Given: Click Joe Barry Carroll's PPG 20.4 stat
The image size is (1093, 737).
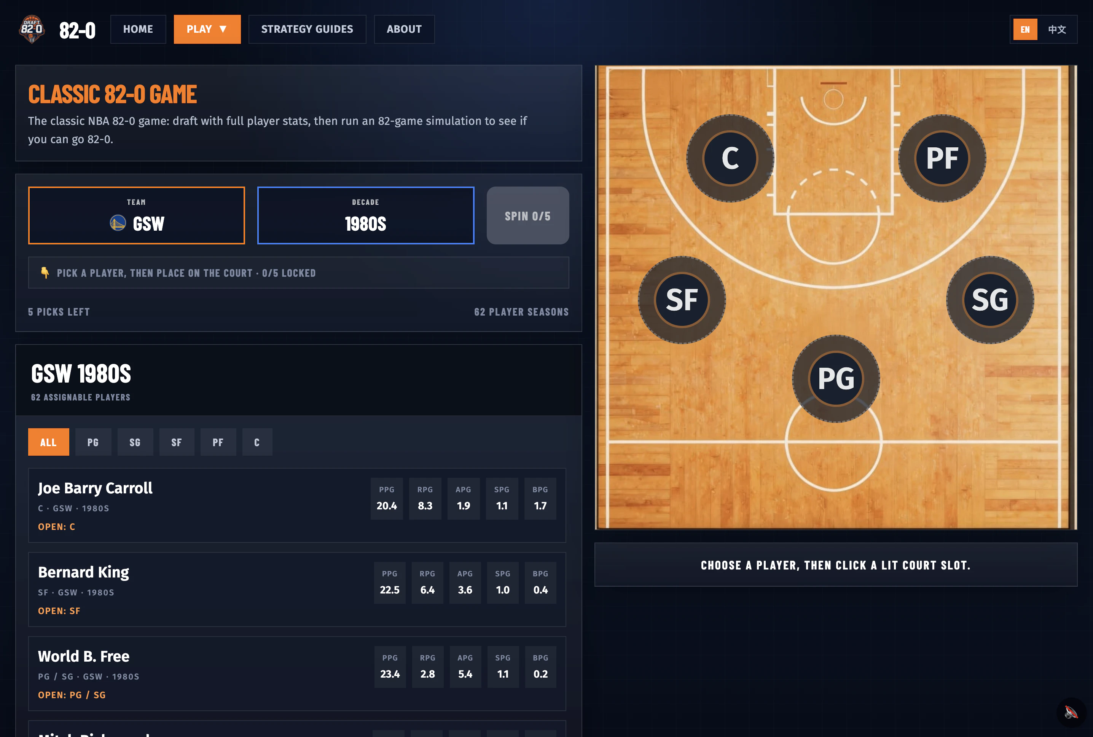Looking at the screenshot, I should (x=387, y=499).
